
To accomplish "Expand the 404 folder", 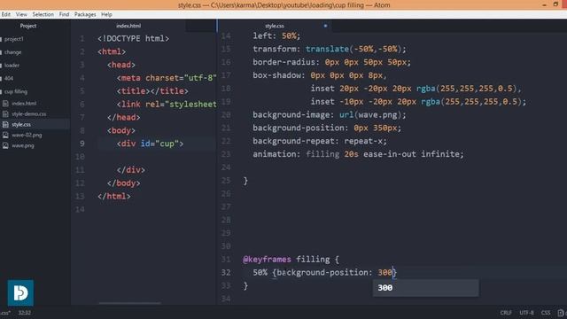I will tap(9, 78).
